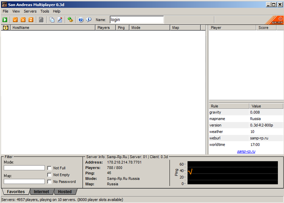The height and width of the screenshot is (203, 284).
Task: Click the blue question mark Help icon
Action: coord(81,20)
